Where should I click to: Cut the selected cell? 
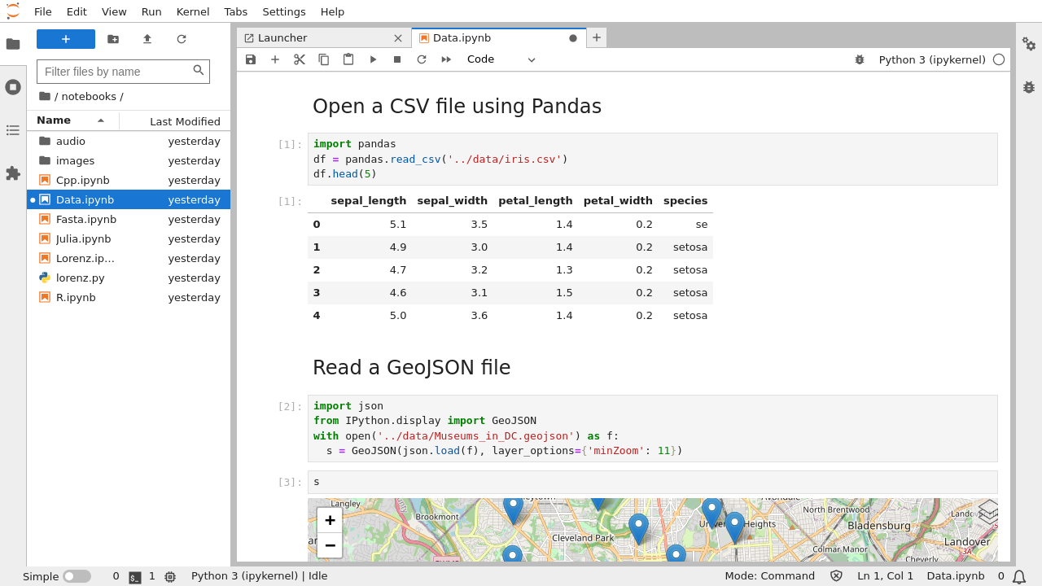pyautogui.click(x=300, y=59)
